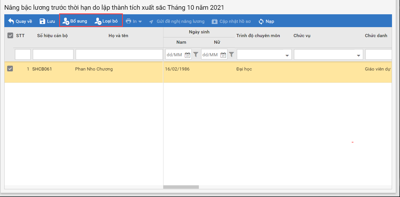Viewport: 400px width, 197px height.
Task: Click the Nạp refresh icon
Action: (x=261, y=21)
